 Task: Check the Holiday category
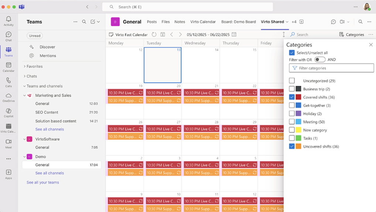[292, 113]
